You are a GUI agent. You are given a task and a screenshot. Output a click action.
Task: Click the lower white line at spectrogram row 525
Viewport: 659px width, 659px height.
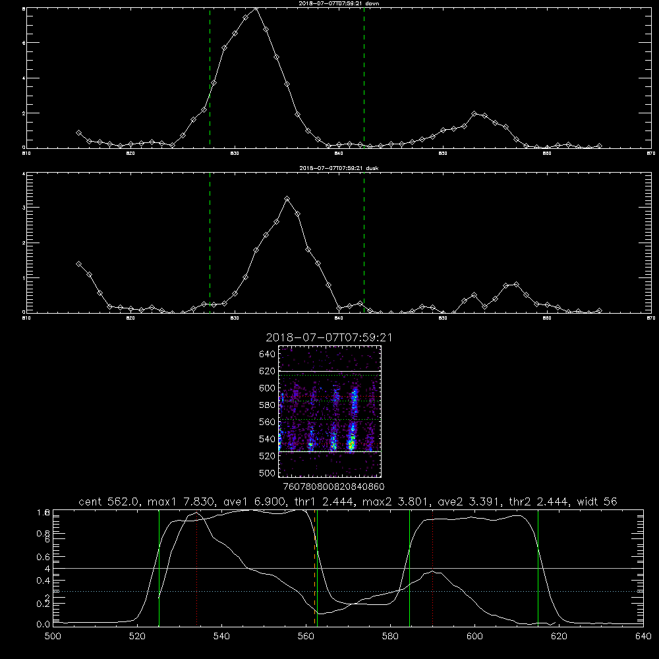pos(330,452)
